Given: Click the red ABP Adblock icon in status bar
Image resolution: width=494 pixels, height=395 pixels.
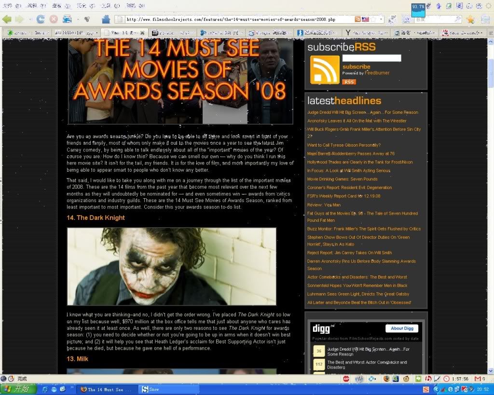Looking at the screenshot, I should point(346,379).
